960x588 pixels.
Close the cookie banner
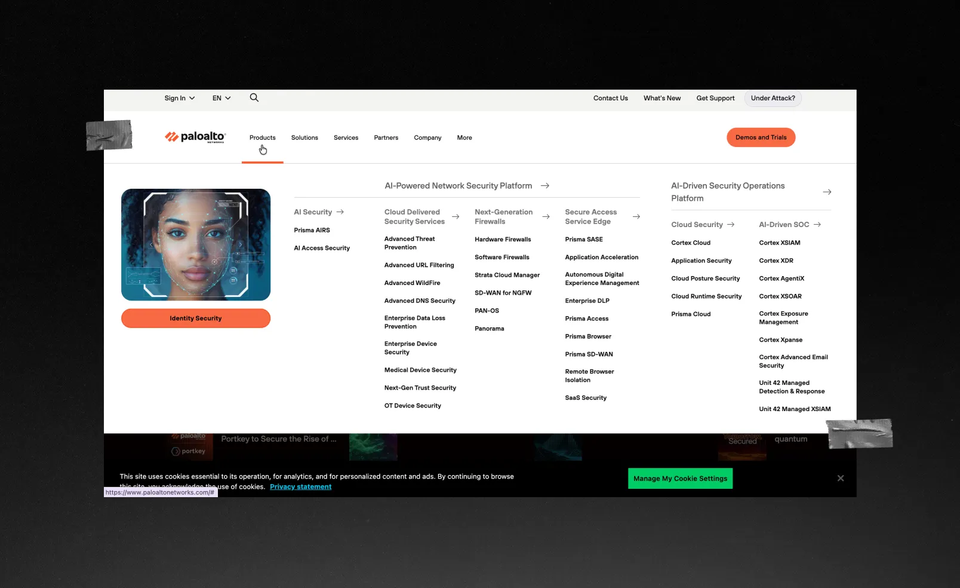(x=841, y=478)
